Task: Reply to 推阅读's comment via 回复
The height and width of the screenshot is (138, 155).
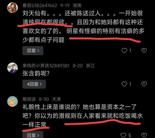Action: 33,135
